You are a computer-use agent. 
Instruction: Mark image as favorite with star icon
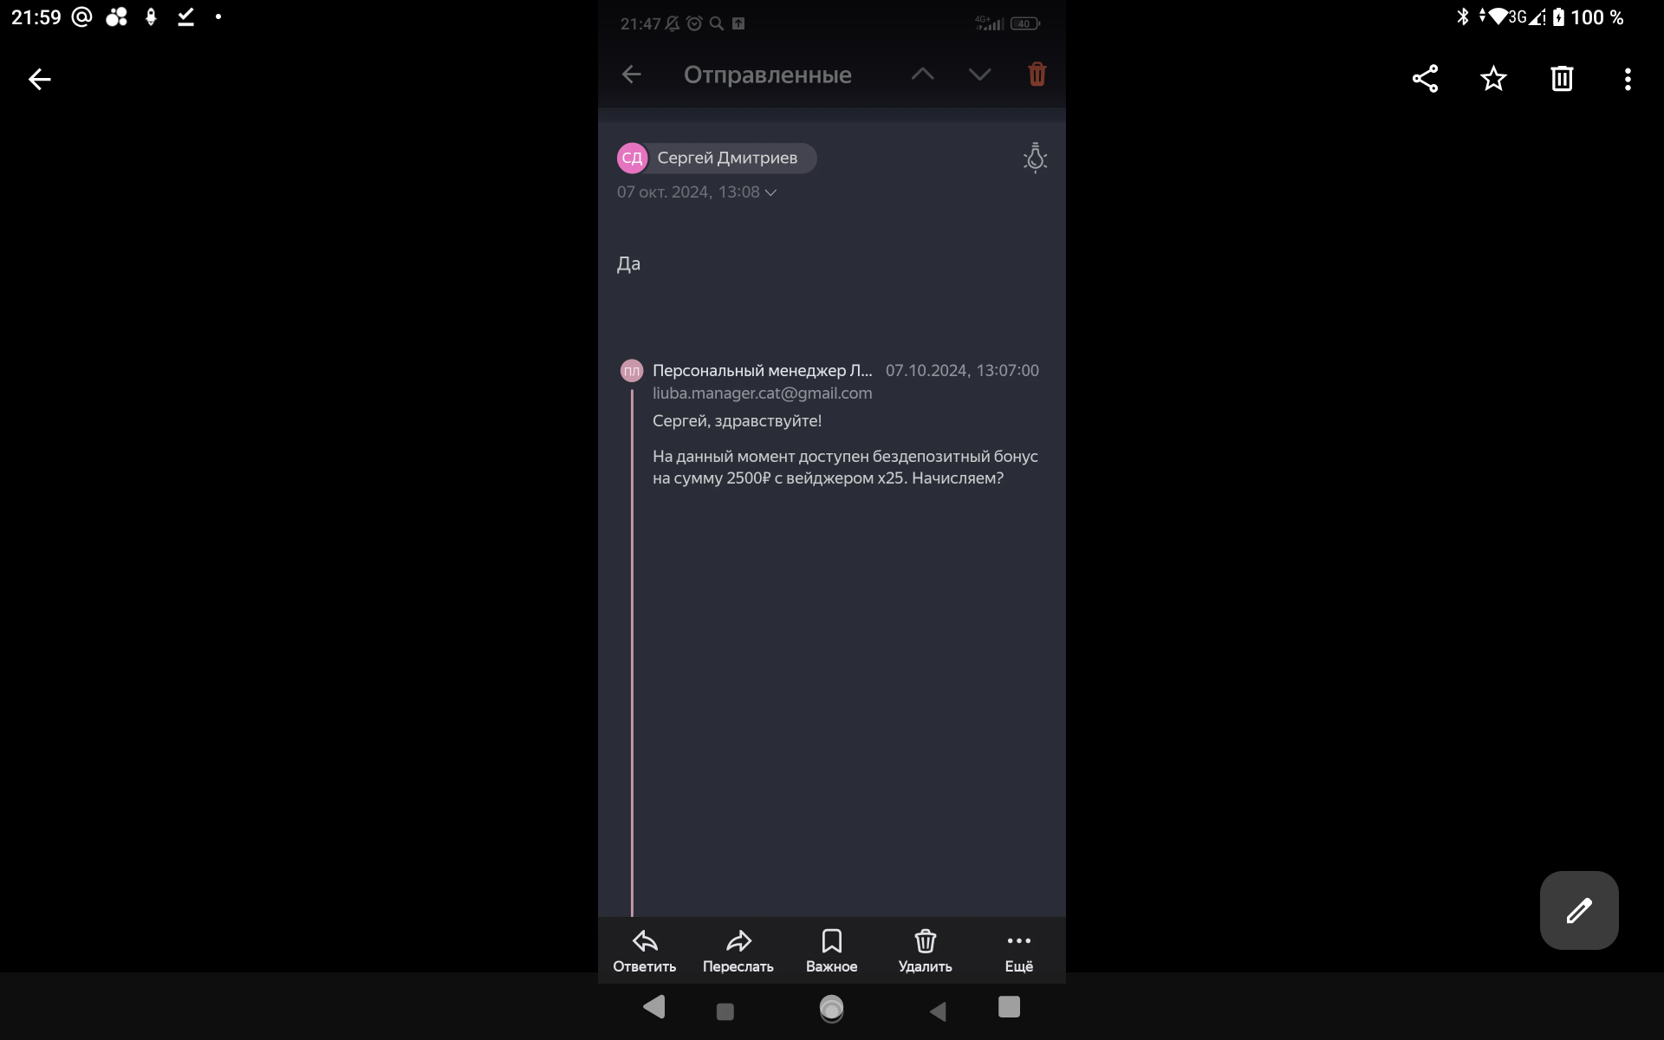click(1493, 79)
